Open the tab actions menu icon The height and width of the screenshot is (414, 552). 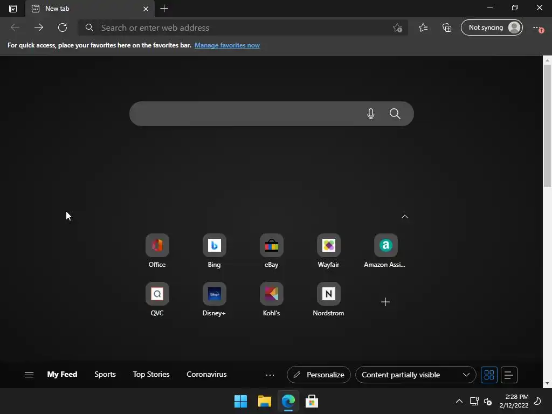pyautogui.click(x=13, y=9)
